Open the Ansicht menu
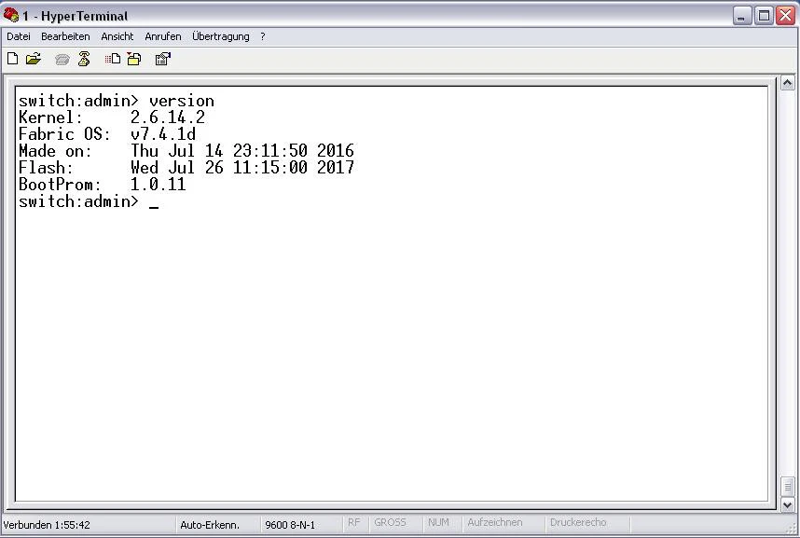 coord(117,36)
